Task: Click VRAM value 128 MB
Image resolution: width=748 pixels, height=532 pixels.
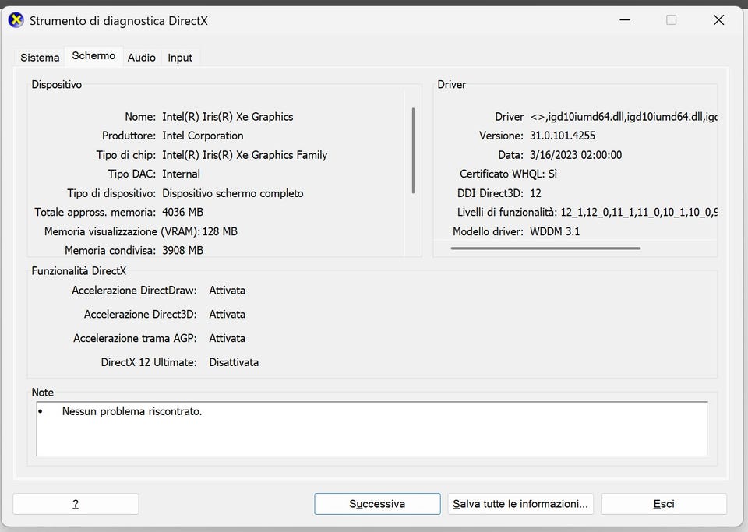Action: tap(220, 231)
